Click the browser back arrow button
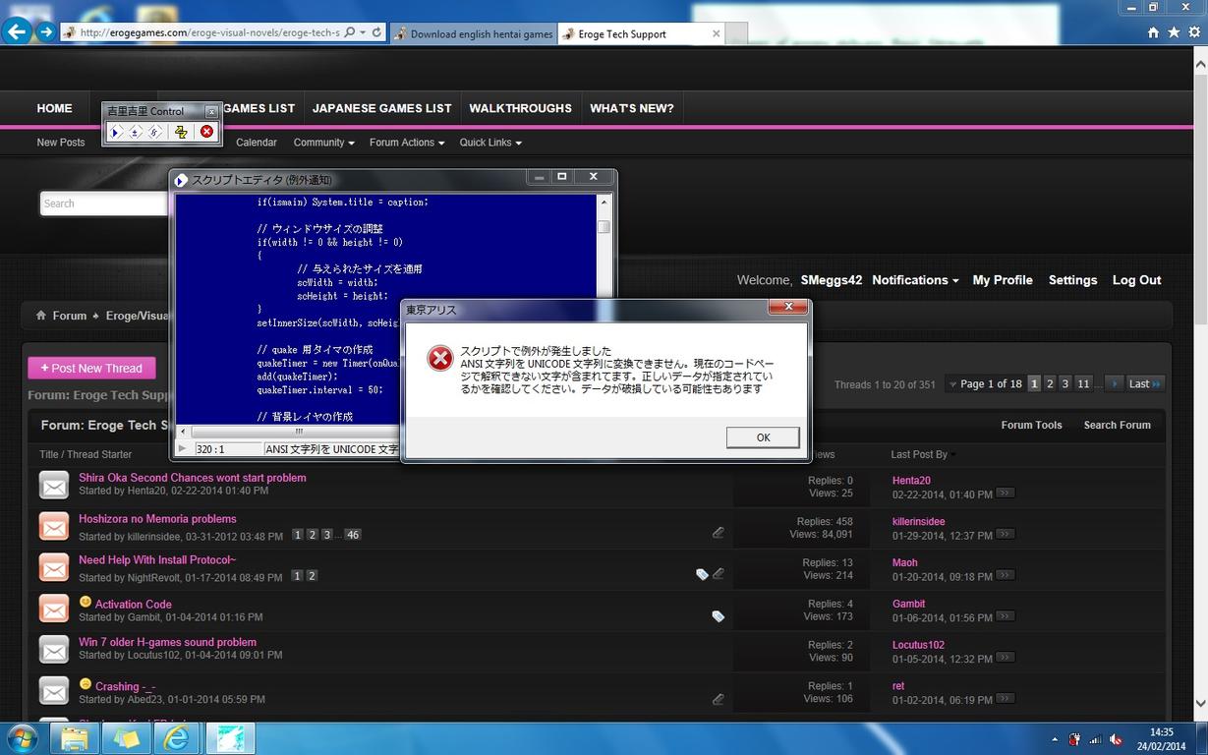 coord(16,32)
